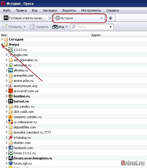Click the forum.searchengines.ru favicon
The width and height of the screenshot is (147, 168).
[11, 158]
